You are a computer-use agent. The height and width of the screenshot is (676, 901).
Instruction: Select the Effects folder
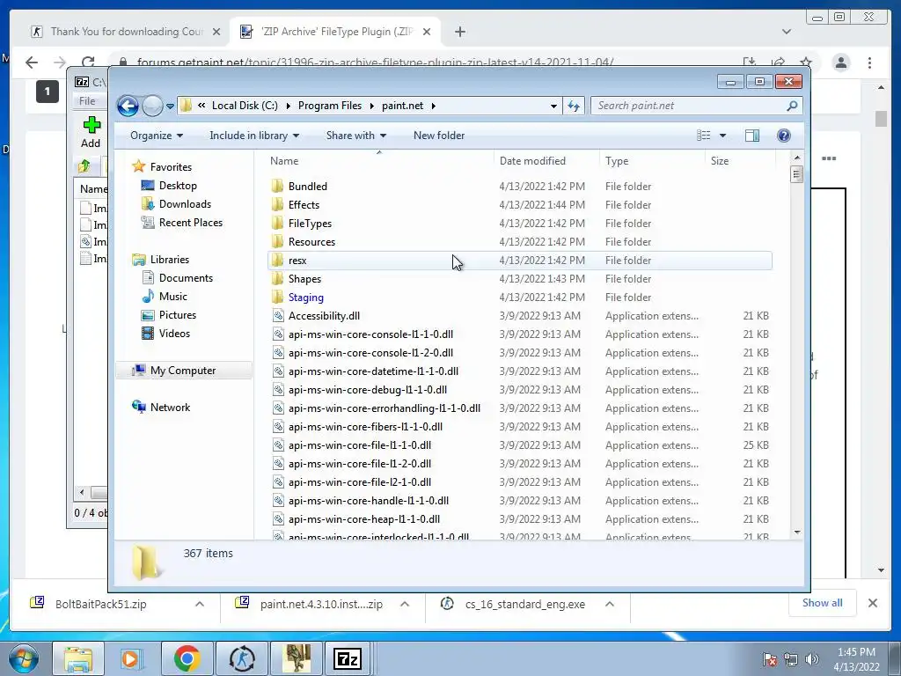tap(519, 204)
